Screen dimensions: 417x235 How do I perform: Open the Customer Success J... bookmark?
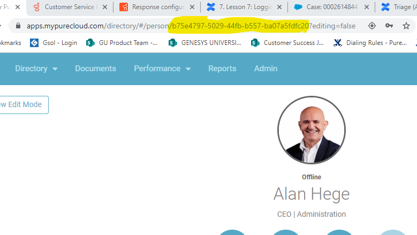287,43
